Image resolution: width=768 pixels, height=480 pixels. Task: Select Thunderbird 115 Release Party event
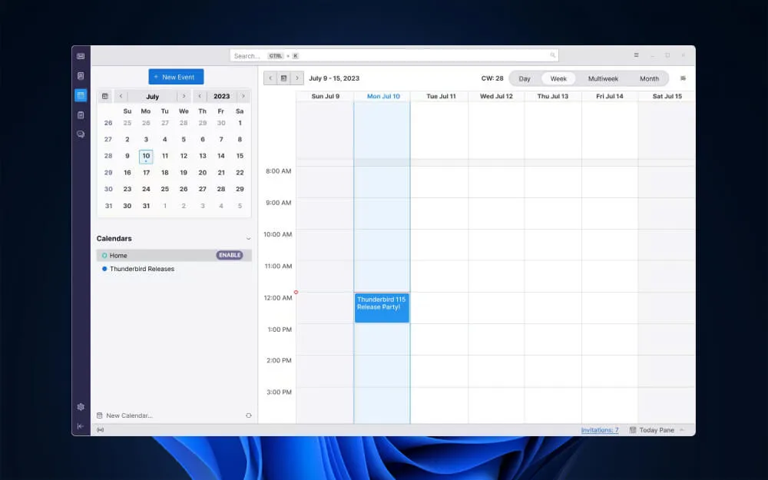382,307
